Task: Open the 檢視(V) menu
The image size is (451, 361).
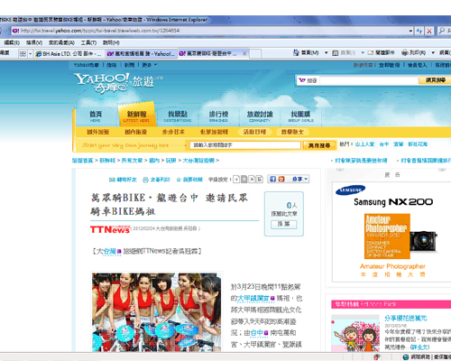Action: pyautogui.click(x=34, y=42)
